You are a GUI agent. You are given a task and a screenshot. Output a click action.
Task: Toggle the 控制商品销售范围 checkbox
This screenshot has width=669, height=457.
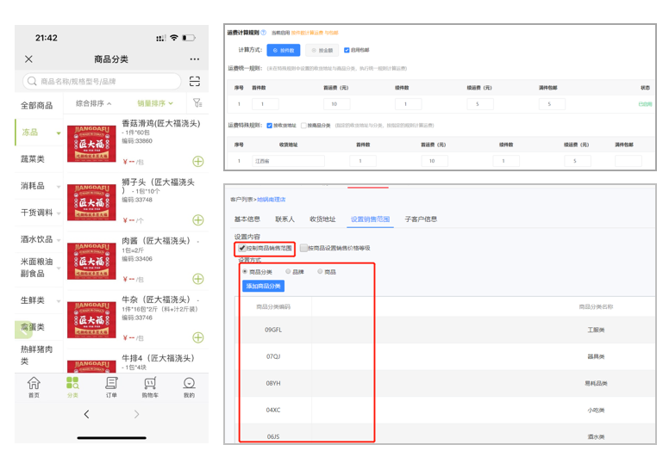click(x=242, y=248)
